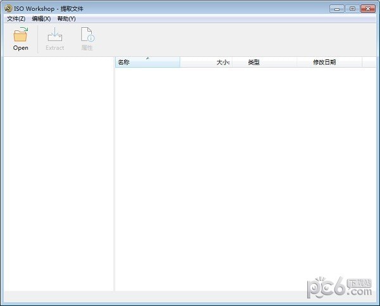Image resolution: width=380 pixels, height=306 pixels.
Task: Open the 编辑(X) menu
Action: click(41, 19)
